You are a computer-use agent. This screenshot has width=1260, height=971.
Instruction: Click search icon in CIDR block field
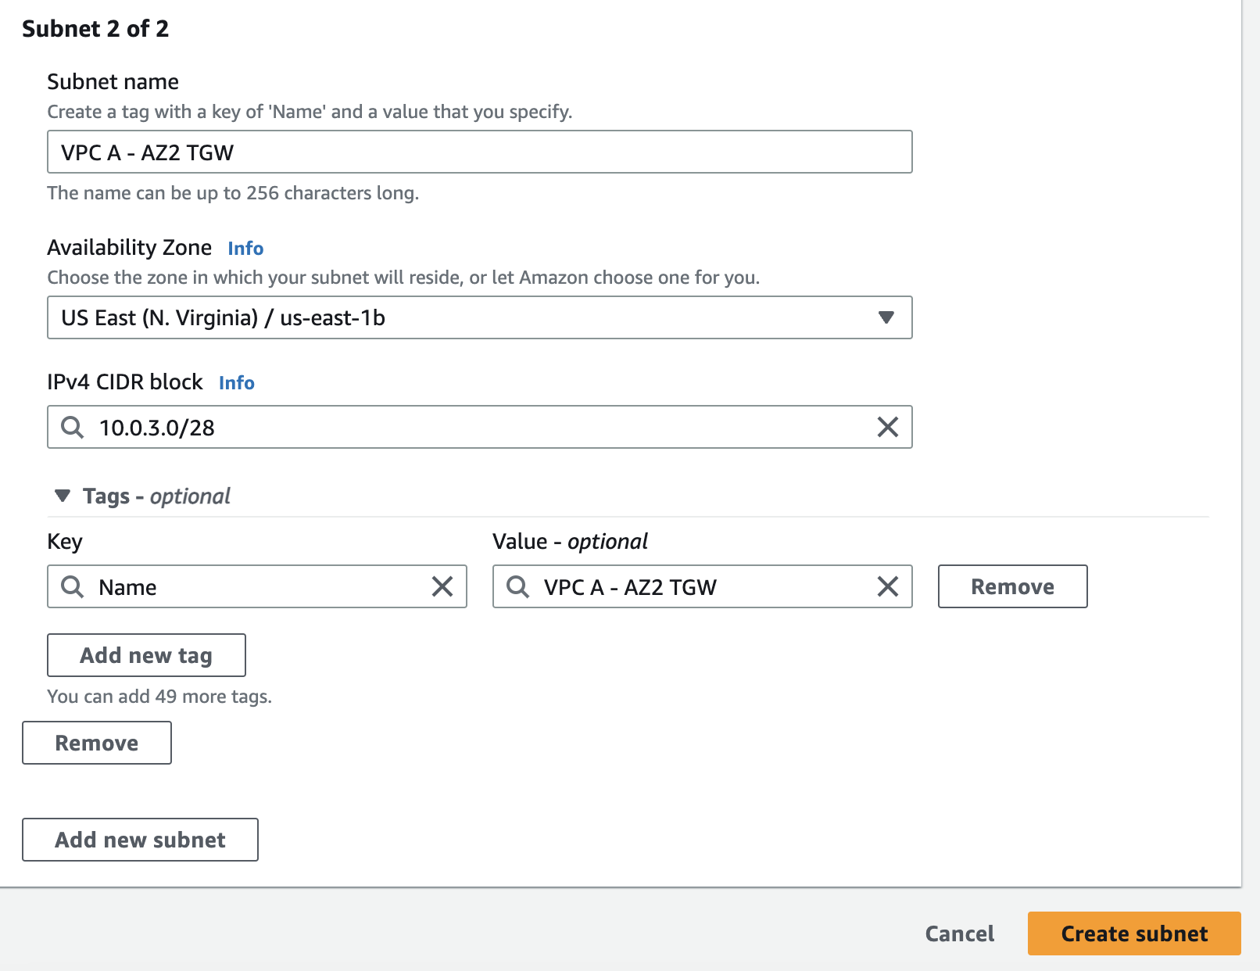coord(73,427)
